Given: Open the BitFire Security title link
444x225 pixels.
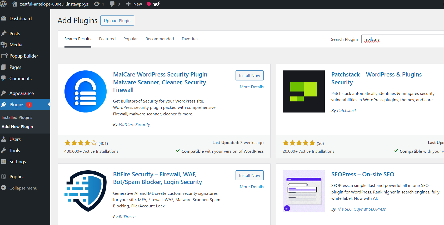Looking at the screenshot, I should click(x=157, y=178).
